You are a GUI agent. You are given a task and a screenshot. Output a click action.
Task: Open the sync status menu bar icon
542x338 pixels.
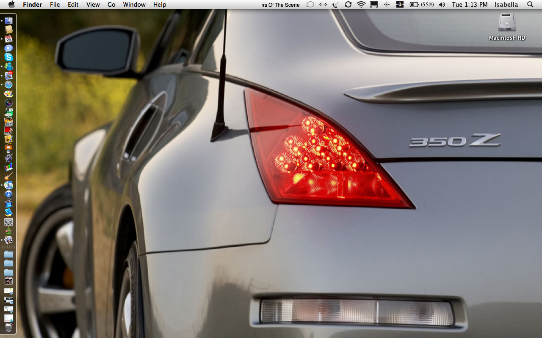point(348,5)
